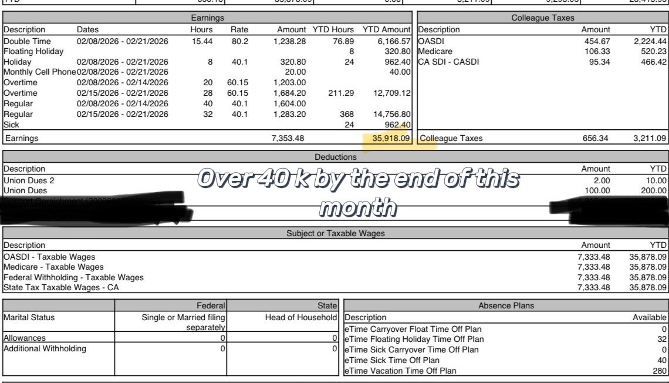
Task: Select total earnings amount 7,353.48
Action: click(288, 139)
